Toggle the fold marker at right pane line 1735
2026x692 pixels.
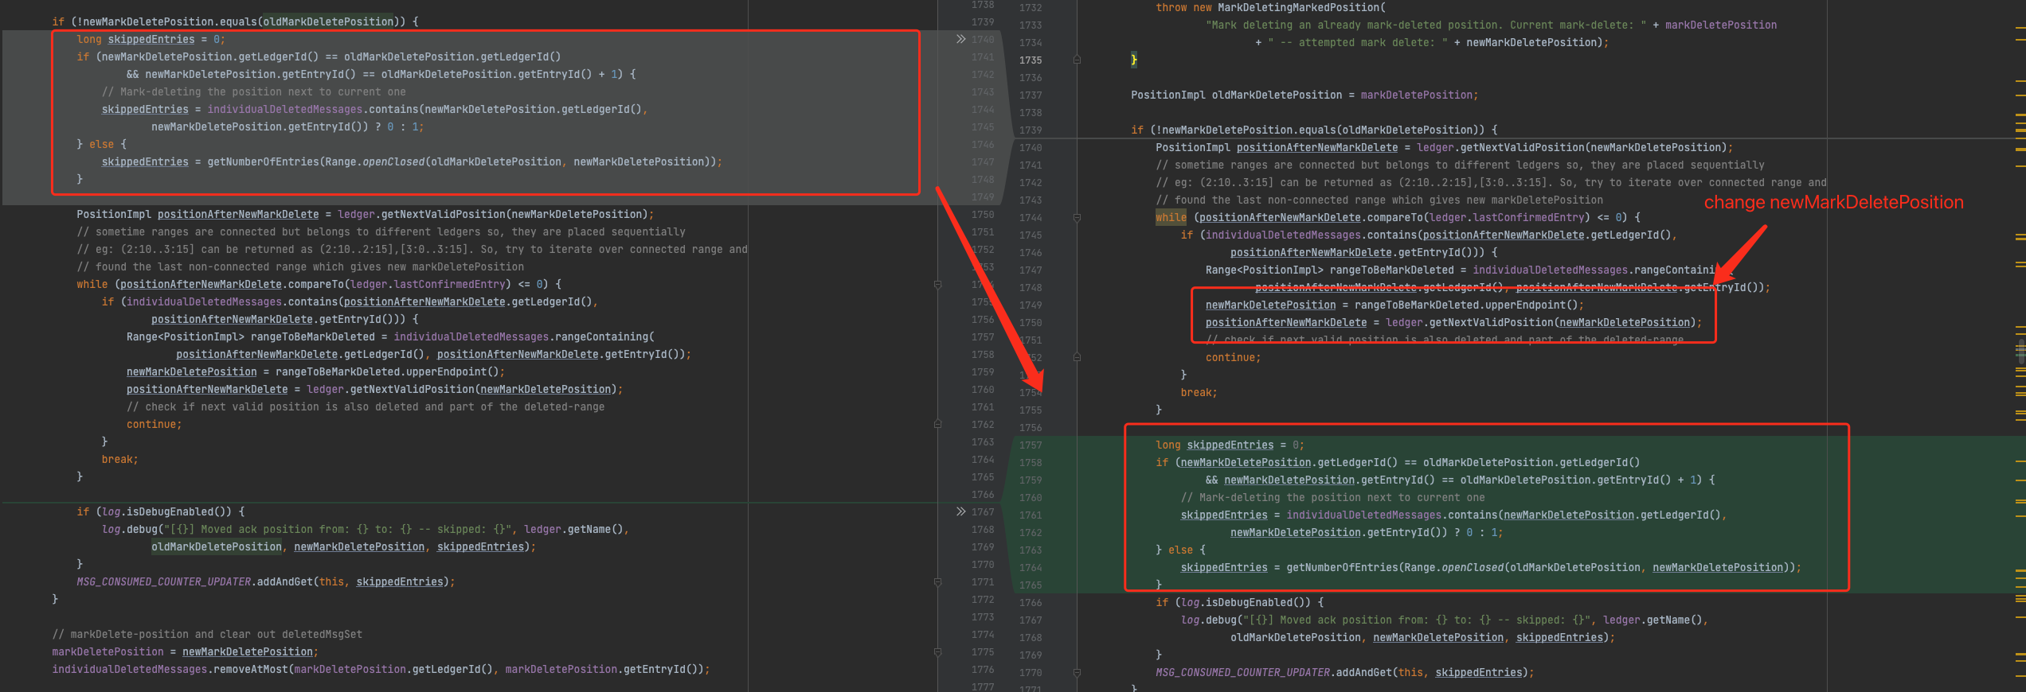tap(1077, 60)
